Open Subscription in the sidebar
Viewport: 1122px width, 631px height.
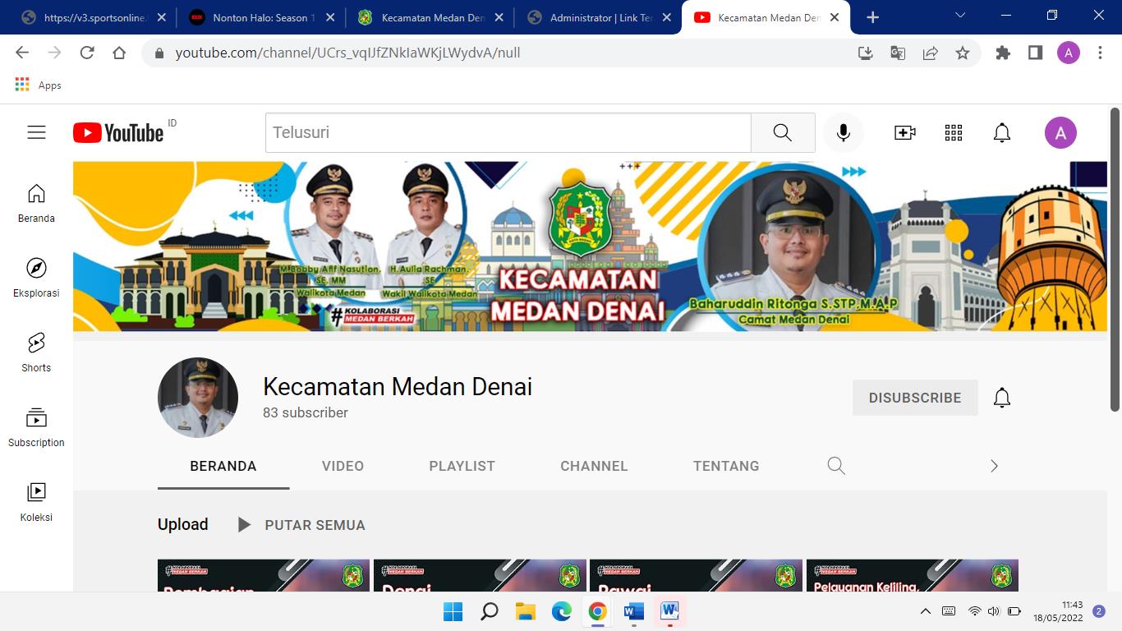pyautogui.click(x=36, y=427)
